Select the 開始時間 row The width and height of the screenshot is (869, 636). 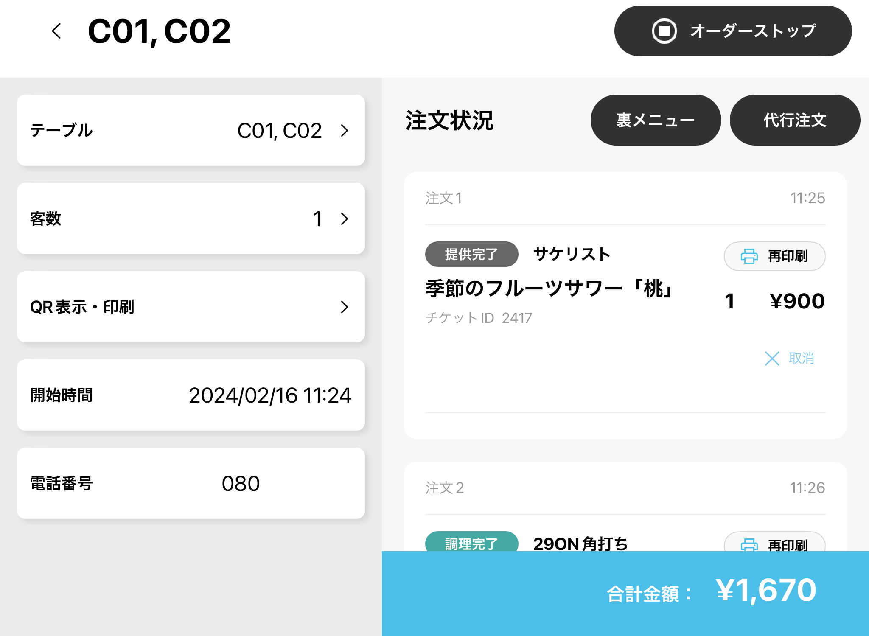click(x=191, y=395)
